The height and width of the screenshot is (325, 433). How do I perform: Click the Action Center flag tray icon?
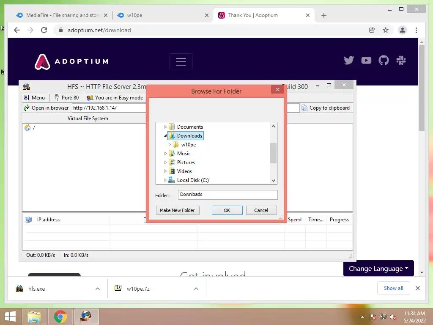tap(373, 317)
